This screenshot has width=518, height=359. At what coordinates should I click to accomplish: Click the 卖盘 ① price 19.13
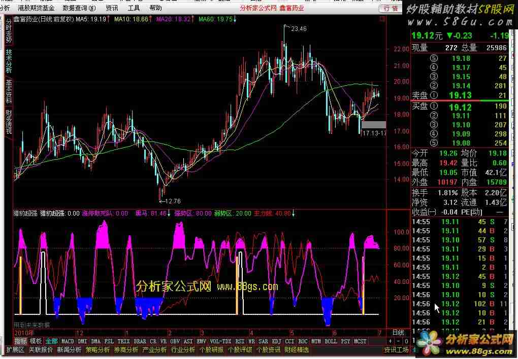pos(460,95)
